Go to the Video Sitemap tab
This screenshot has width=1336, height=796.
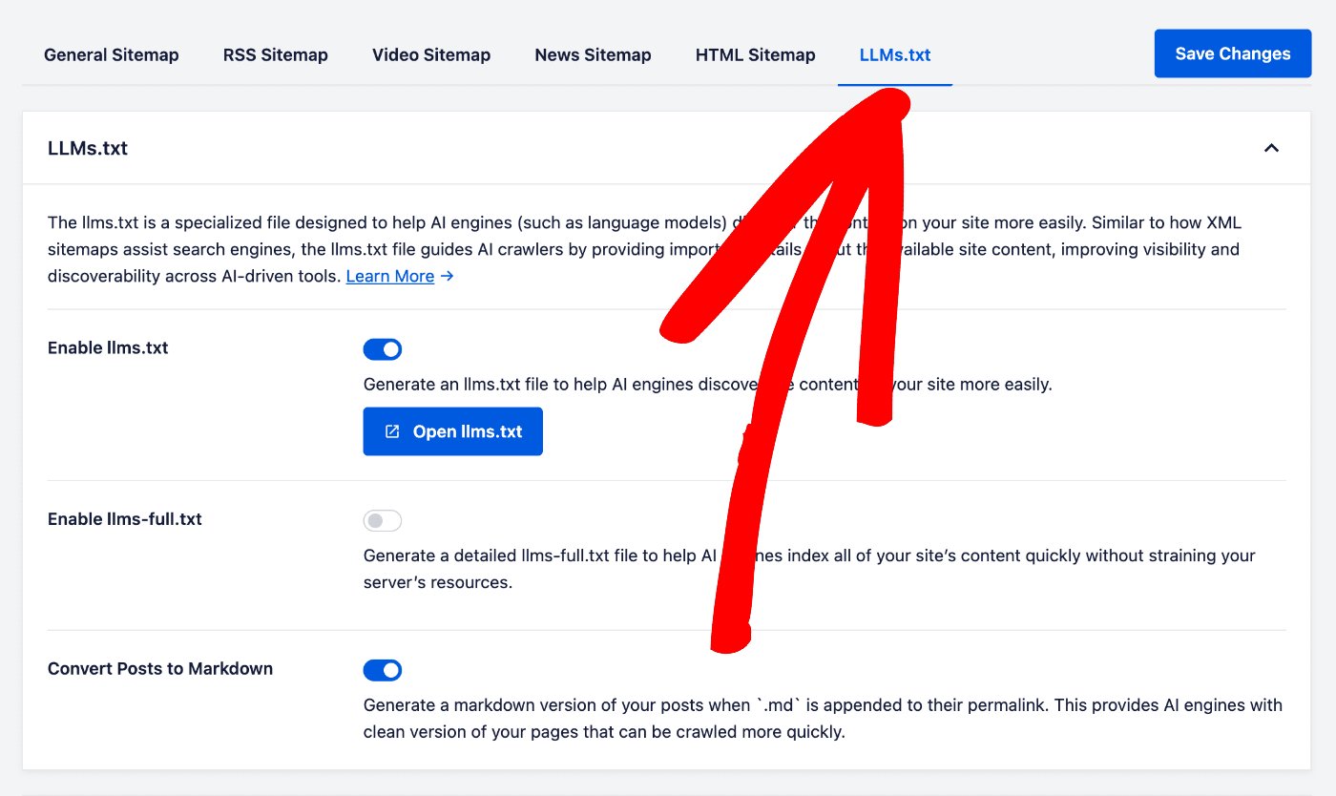(431, 54)
